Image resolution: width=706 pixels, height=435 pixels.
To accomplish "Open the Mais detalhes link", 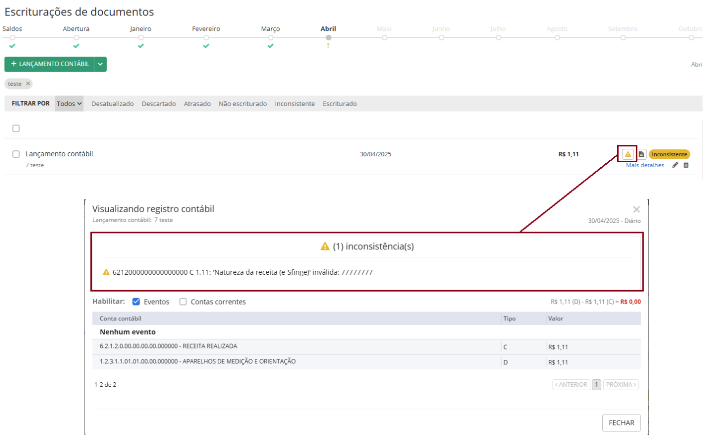I will point(645,165).
